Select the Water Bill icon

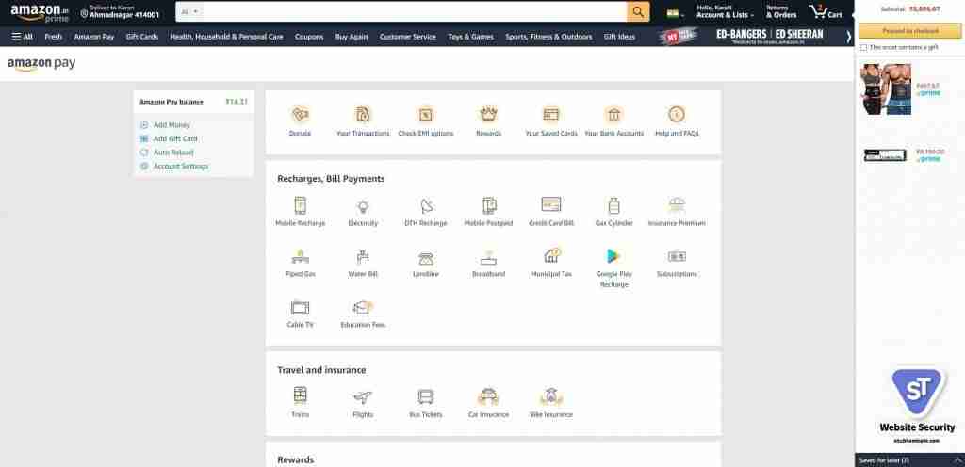tap(363, 256)
